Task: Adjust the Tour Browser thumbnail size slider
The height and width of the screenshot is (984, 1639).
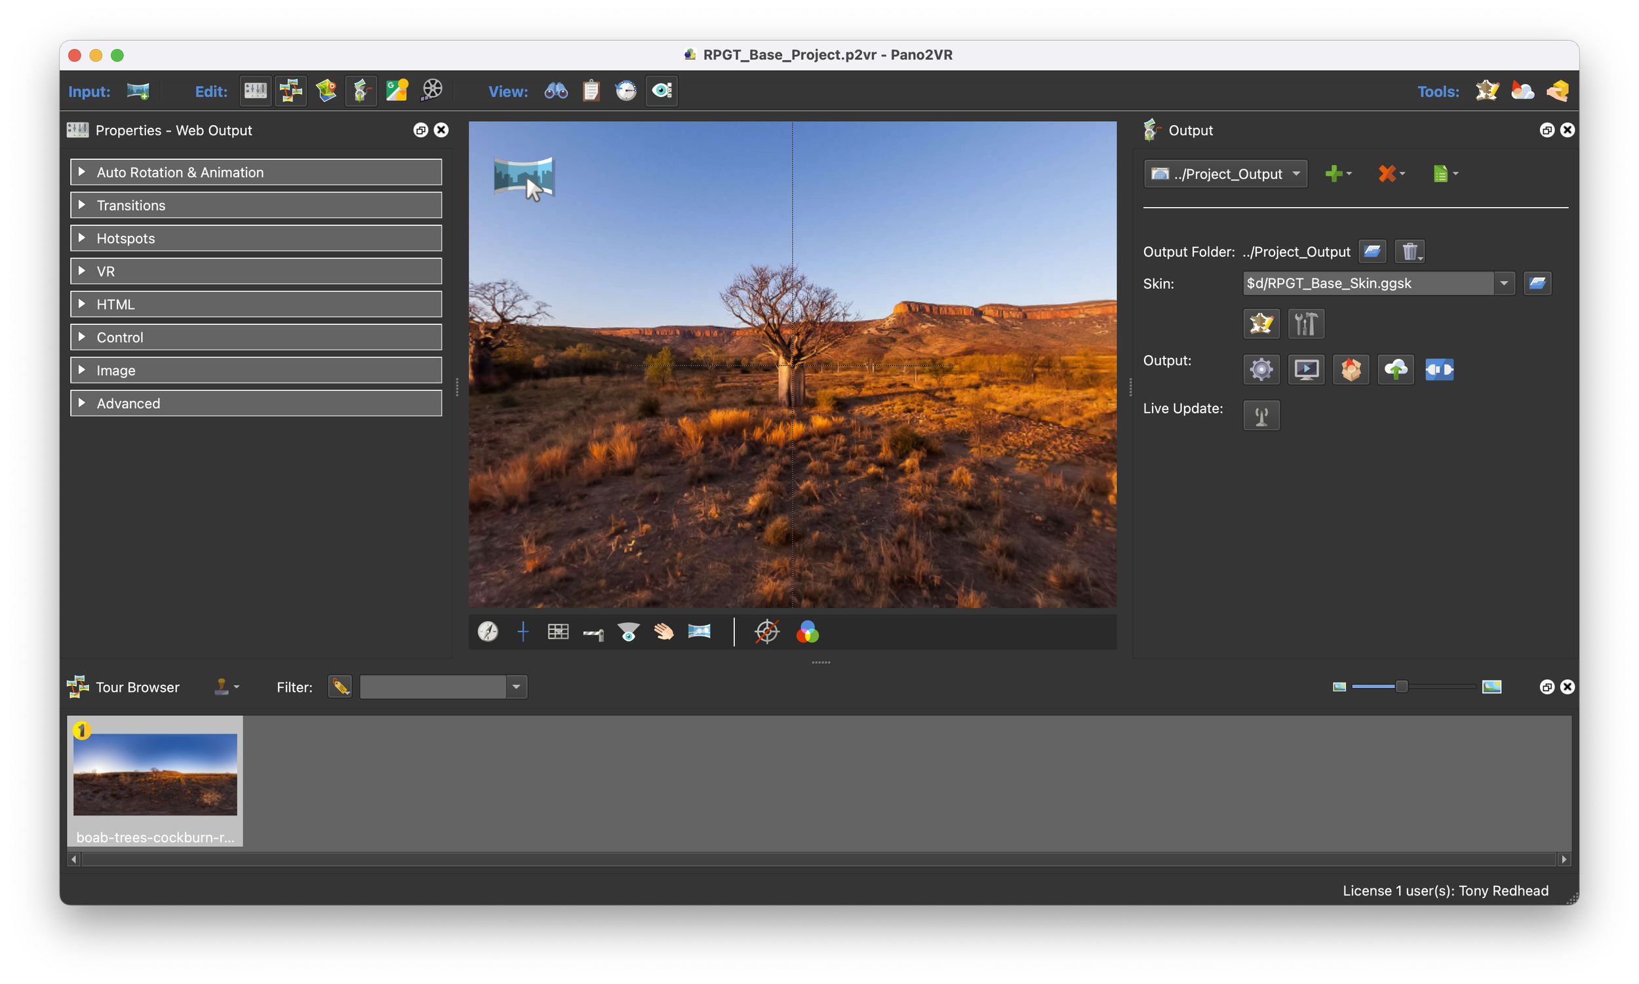Action: [1401, 687]
